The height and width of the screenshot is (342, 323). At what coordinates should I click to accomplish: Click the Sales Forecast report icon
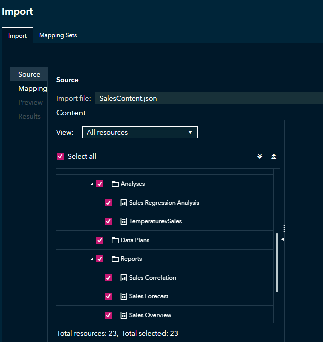coord(123,296)
